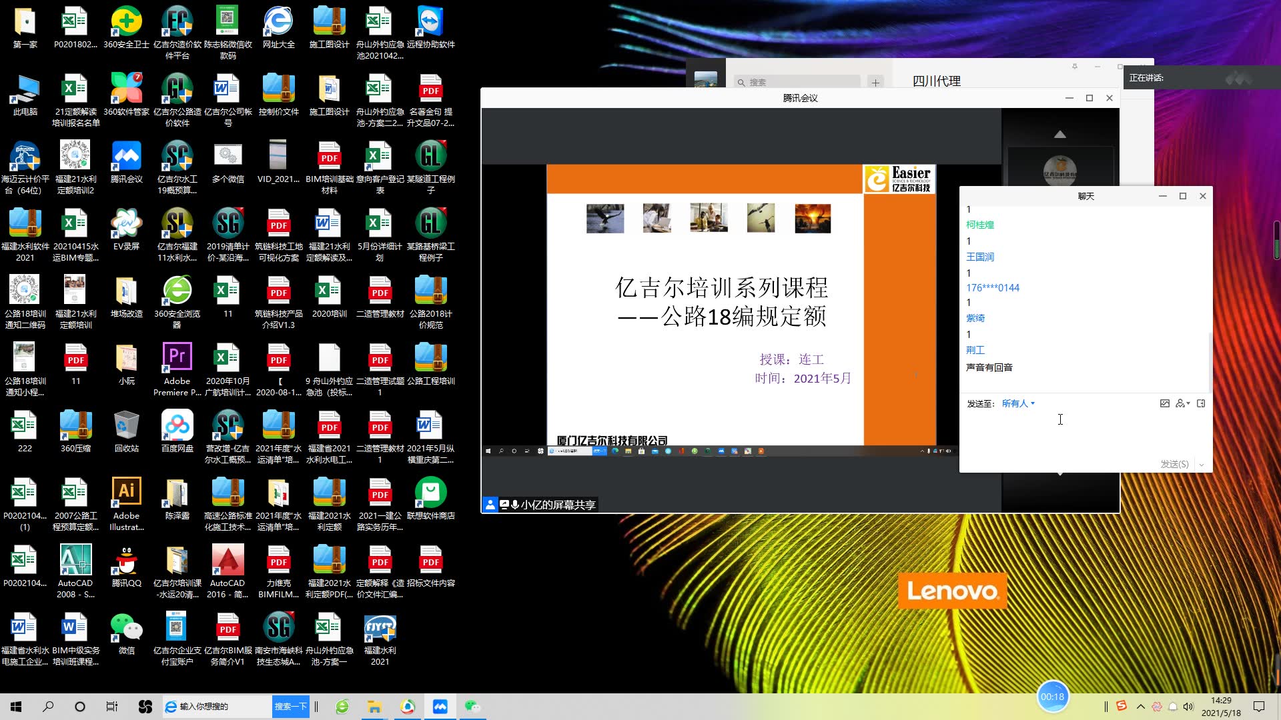Click 搜索 input field in messaging app

pyautogui.click(x=796, y=82)
